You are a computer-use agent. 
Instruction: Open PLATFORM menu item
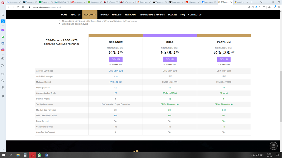[130, 15]
